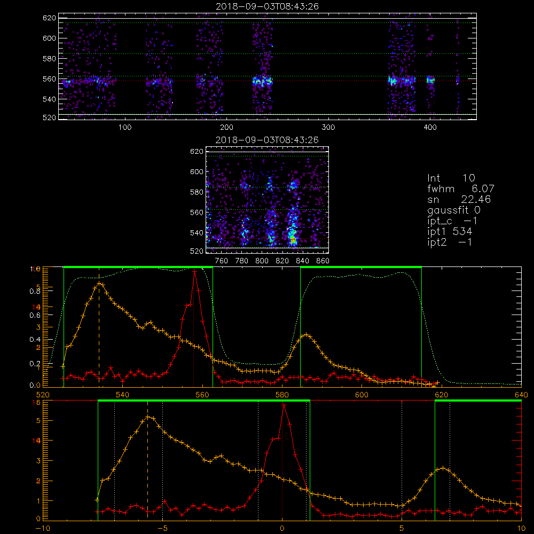The height and width of the screenshot is (534, 534).
Task: Click the emission spot near x=400 in the top spectrogram
Action: (430, 81)
